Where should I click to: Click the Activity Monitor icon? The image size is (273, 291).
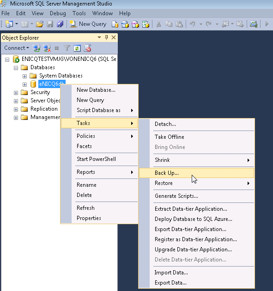(x=253, y=24)
